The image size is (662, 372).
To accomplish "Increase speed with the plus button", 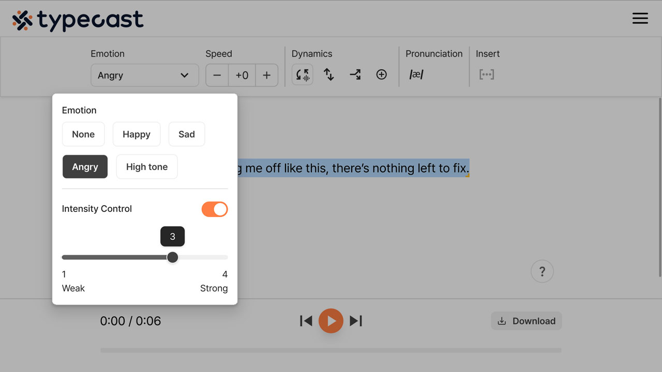I will pyautogui.click(x=266, y=75).
